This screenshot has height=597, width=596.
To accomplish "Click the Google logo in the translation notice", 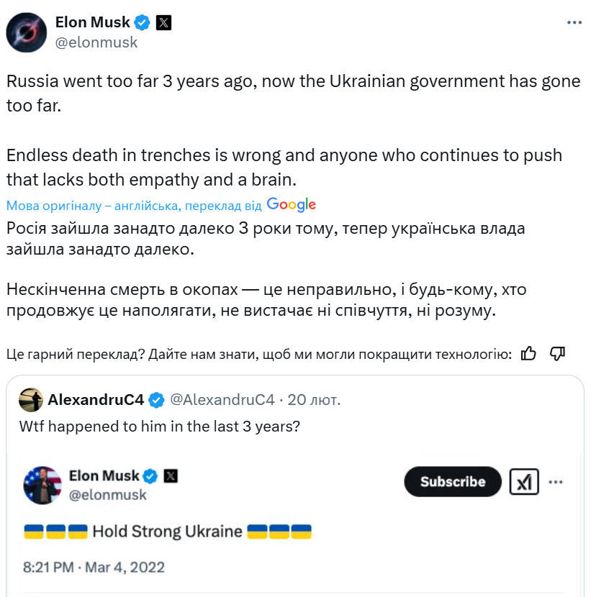I will click(291, 204).
